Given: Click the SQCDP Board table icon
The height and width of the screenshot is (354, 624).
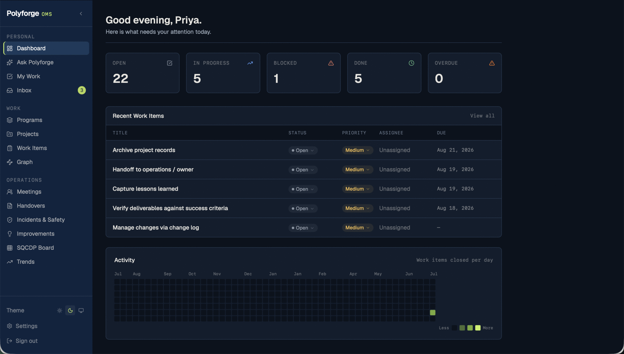Looking at the screenshot, I should pos(10,248).
